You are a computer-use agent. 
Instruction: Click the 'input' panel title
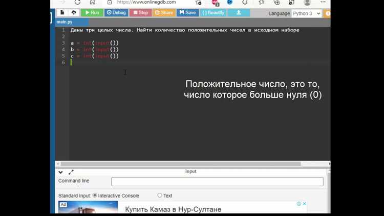pyautogui.click(x=191, y=171)
